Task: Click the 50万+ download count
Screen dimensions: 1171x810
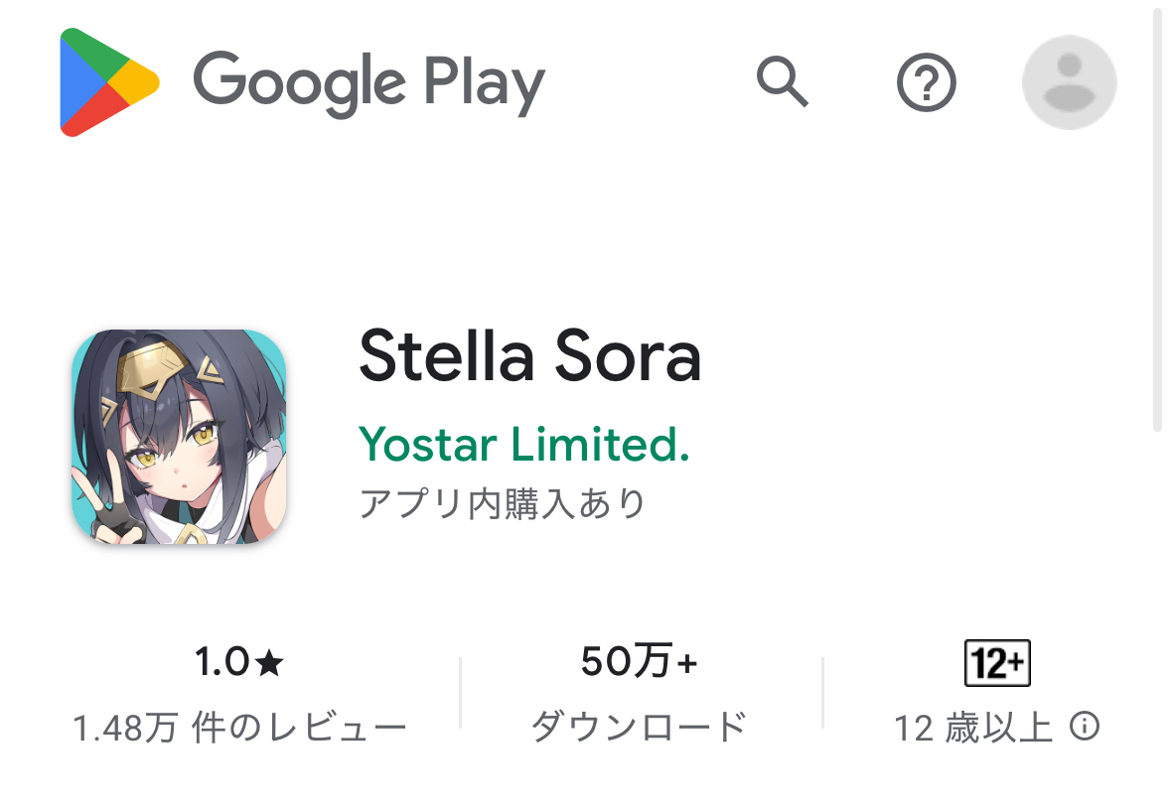Action: coord(639,662)
